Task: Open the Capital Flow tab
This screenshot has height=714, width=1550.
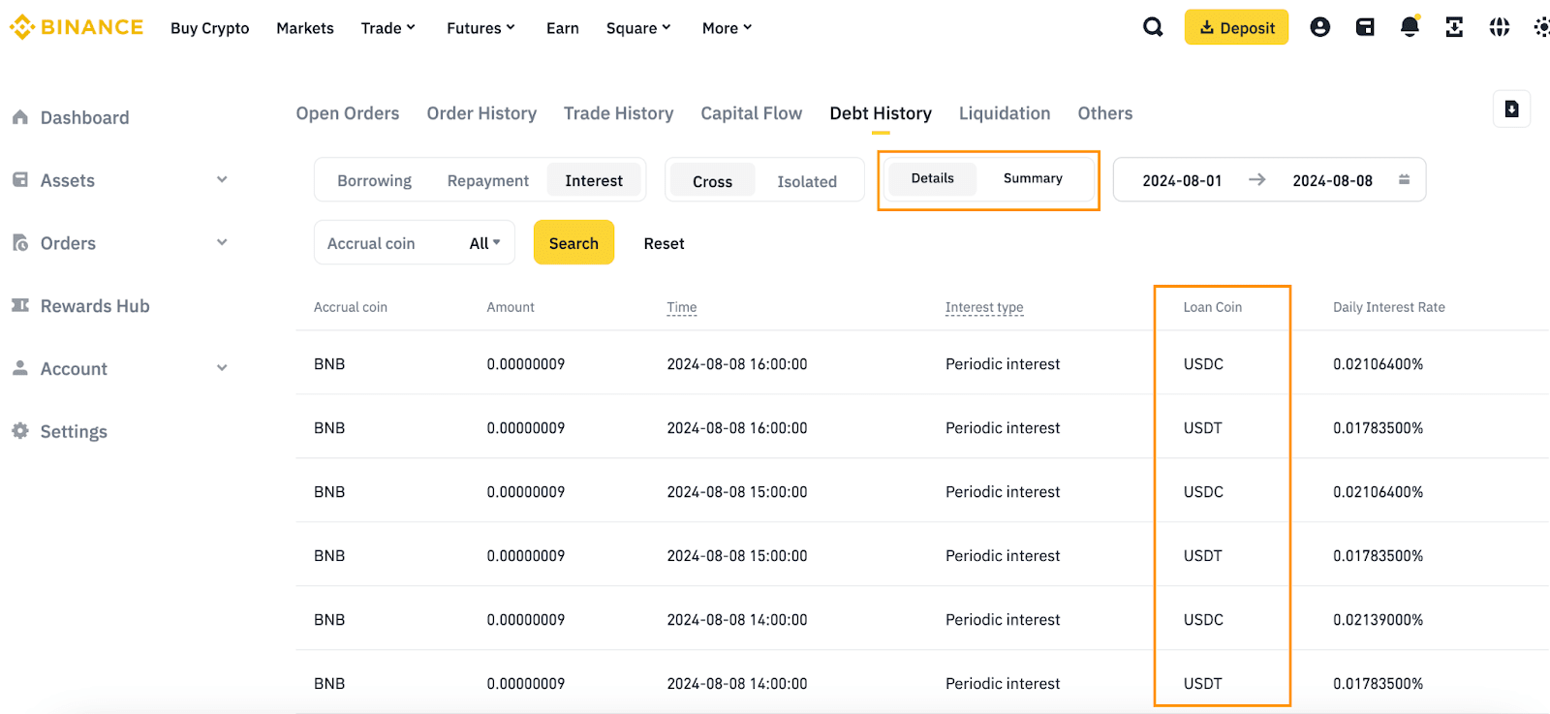Action: coord(751,113)
